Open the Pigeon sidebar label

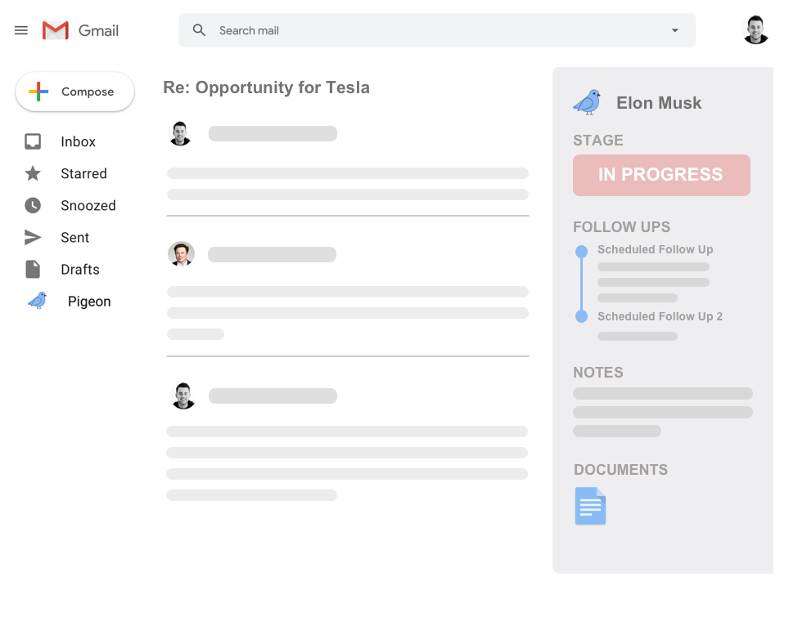pyautogui.click(x=89, y=302)
